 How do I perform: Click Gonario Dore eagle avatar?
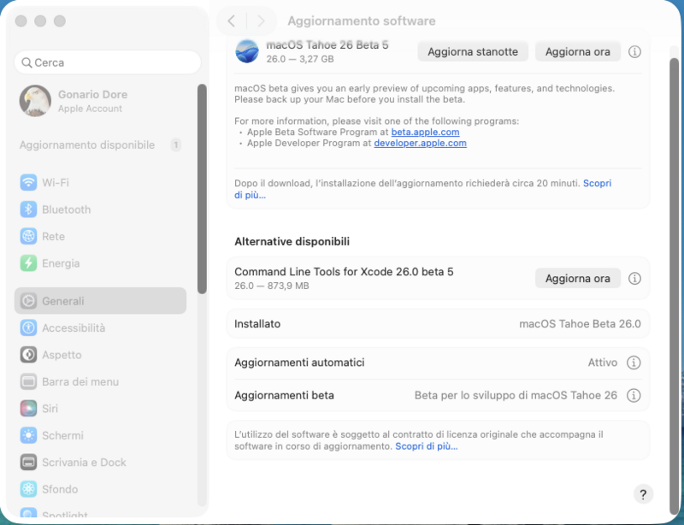35,101
